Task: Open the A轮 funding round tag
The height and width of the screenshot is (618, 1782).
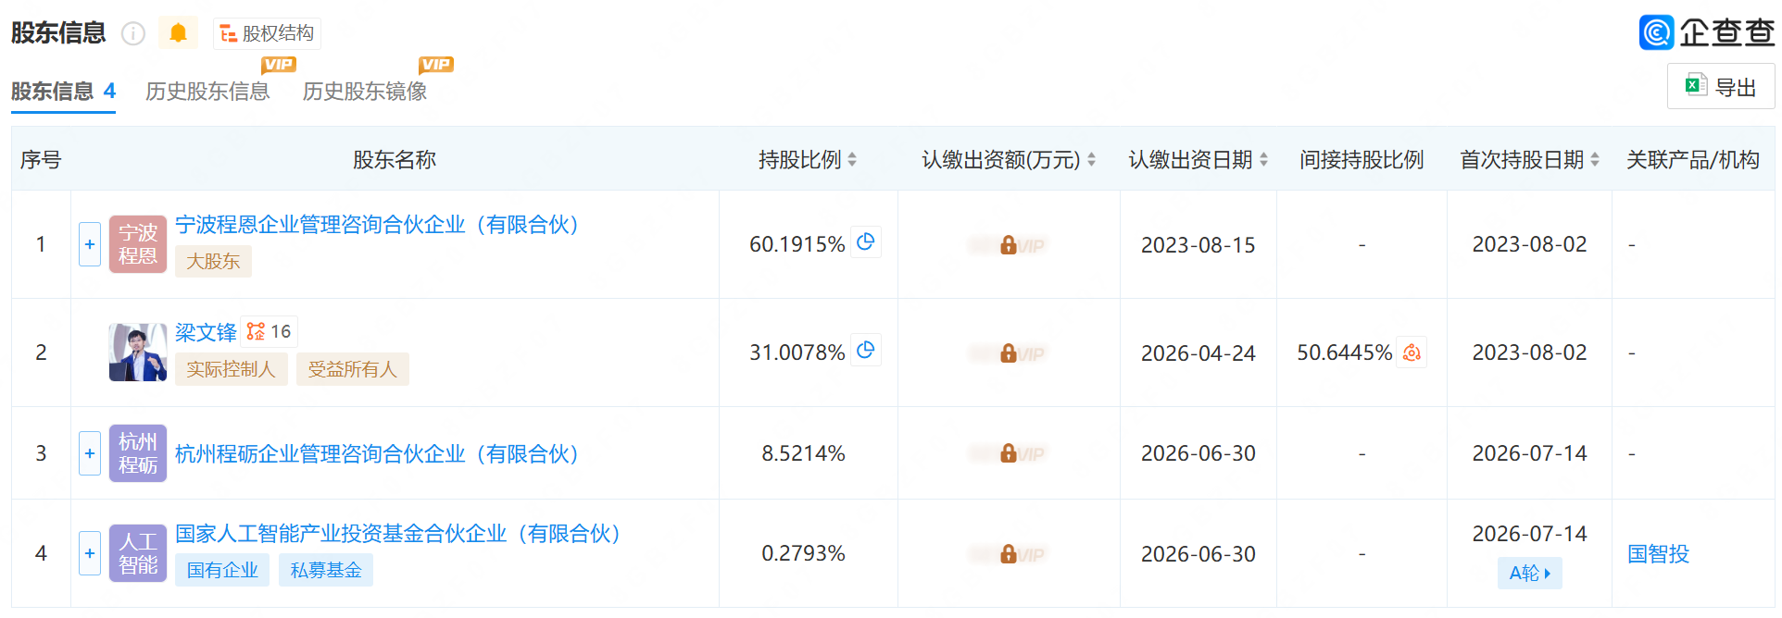Action: [1530, 573]
